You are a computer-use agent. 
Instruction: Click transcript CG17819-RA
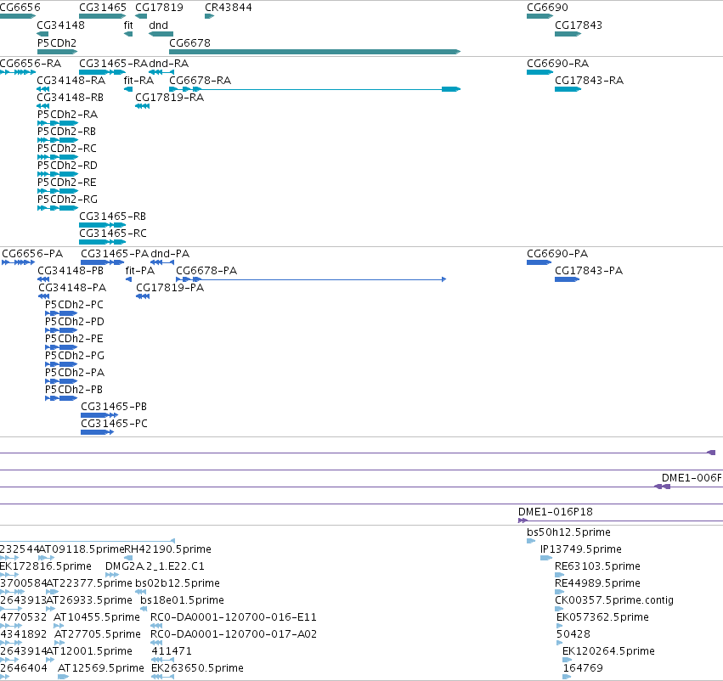pyautogui.click(x=169, y=97)
